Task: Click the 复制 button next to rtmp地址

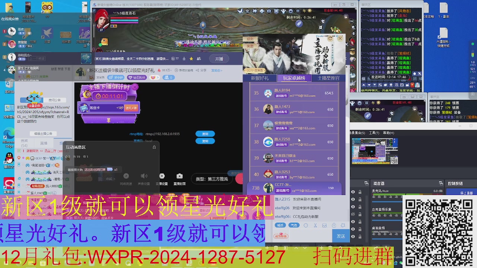Action: click(205, 134)
